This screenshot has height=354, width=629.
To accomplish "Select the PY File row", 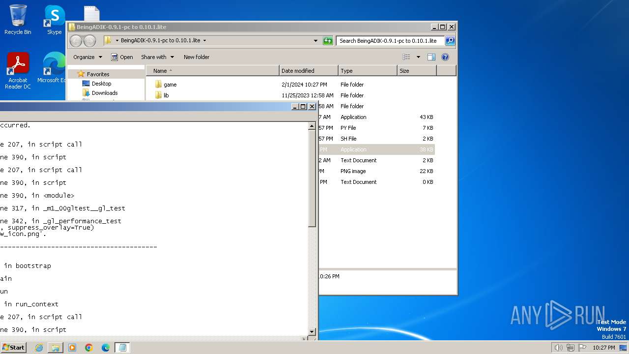I will click(x=377, y=128).
